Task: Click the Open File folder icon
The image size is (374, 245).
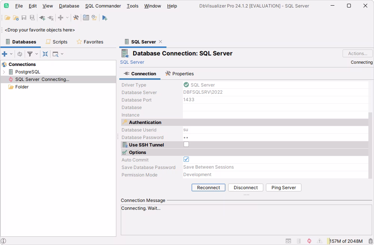Action: (x=7, y=18)
